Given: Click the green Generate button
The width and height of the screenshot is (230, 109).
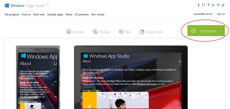Looking at the screenshot, I should click(206, 31).
